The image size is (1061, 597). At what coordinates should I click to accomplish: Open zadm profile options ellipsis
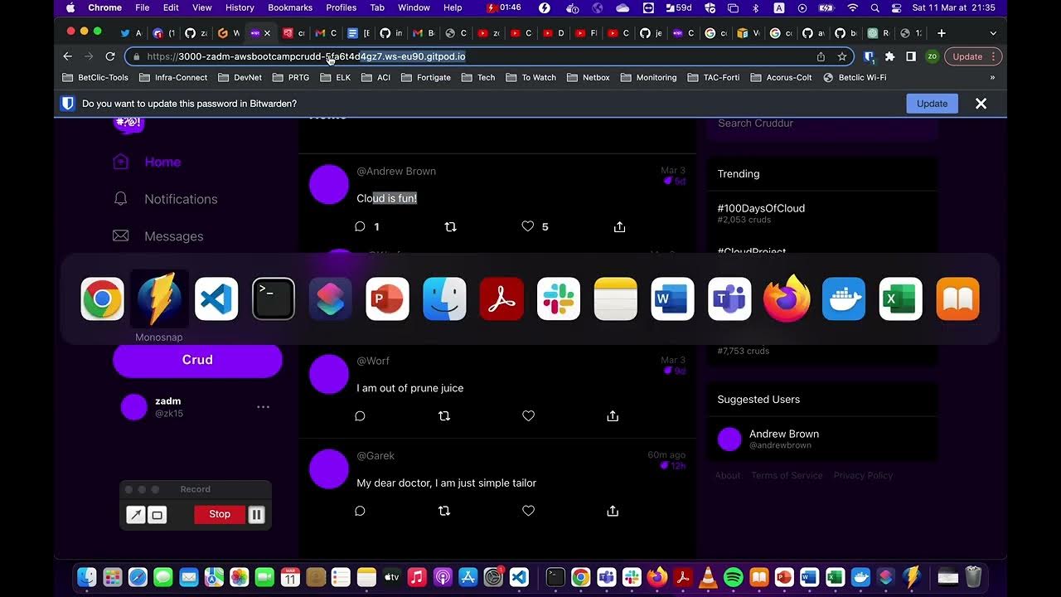coord(263,407)
